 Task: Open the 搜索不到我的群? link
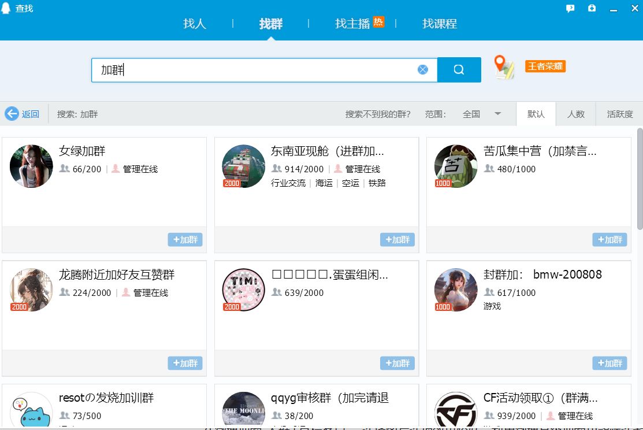coord(378,114)
